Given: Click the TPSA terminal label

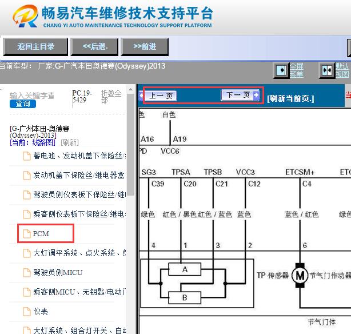Looking at the screenshot, I should 181,172.
